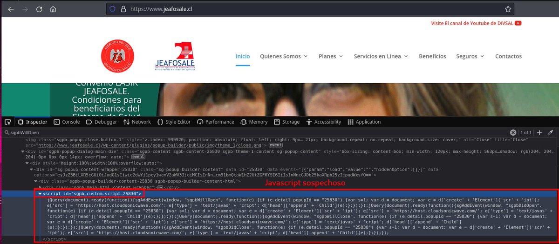559x244 pixels.
Task: Expand the Quienes Somos menu
Action: point(284,56)
